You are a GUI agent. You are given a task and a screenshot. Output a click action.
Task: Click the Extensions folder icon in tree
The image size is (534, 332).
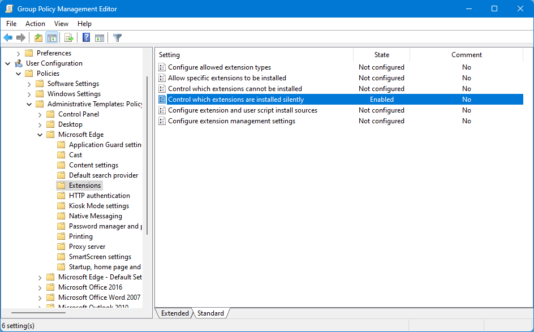[61, 186]
